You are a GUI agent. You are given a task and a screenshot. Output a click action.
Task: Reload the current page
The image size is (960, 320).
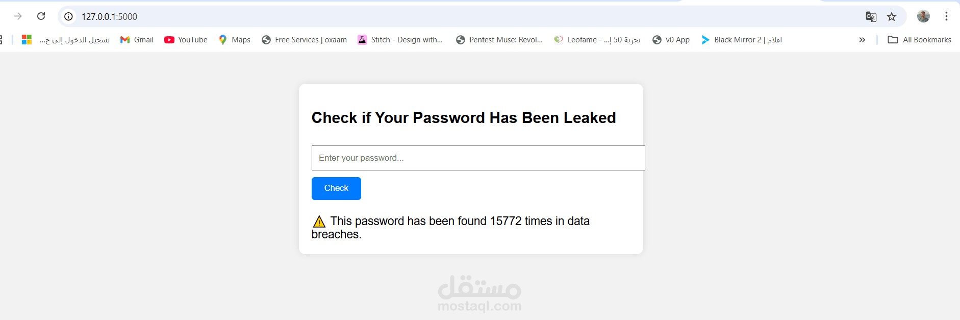[41, 16]
